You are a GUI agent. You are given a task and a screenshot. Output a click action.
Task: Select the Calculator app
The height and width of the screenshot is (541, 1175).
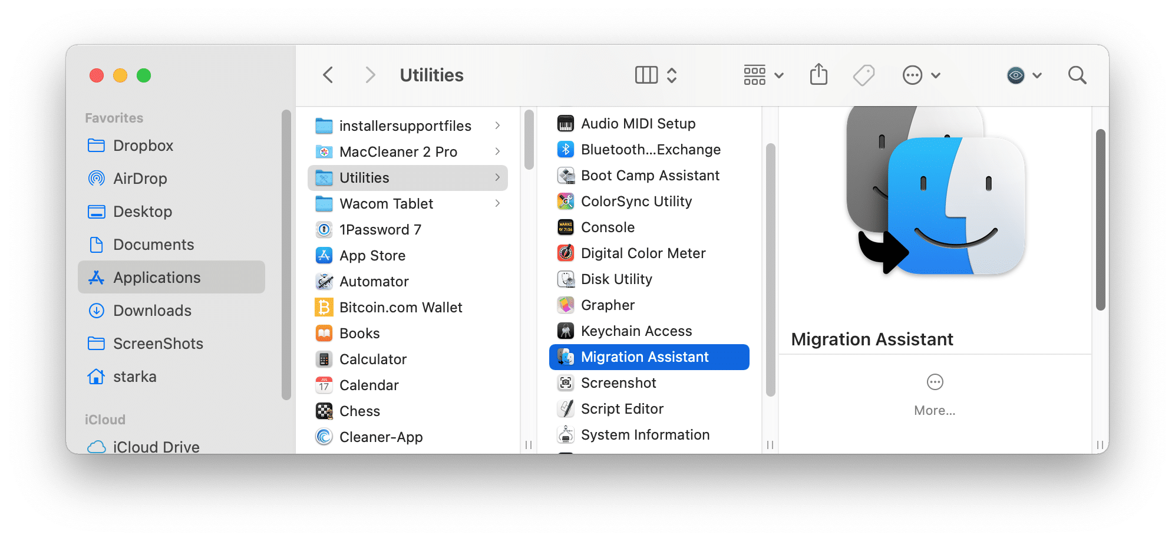(x=408, y=359)
